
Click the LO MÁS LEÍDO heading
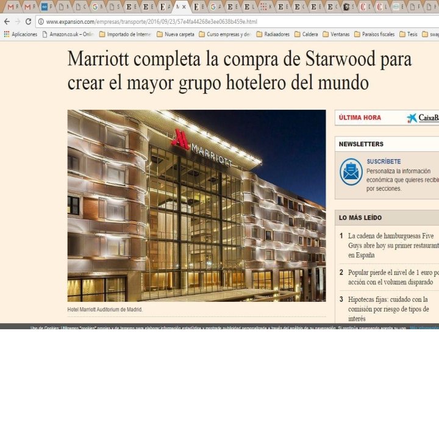coord(360,218)
